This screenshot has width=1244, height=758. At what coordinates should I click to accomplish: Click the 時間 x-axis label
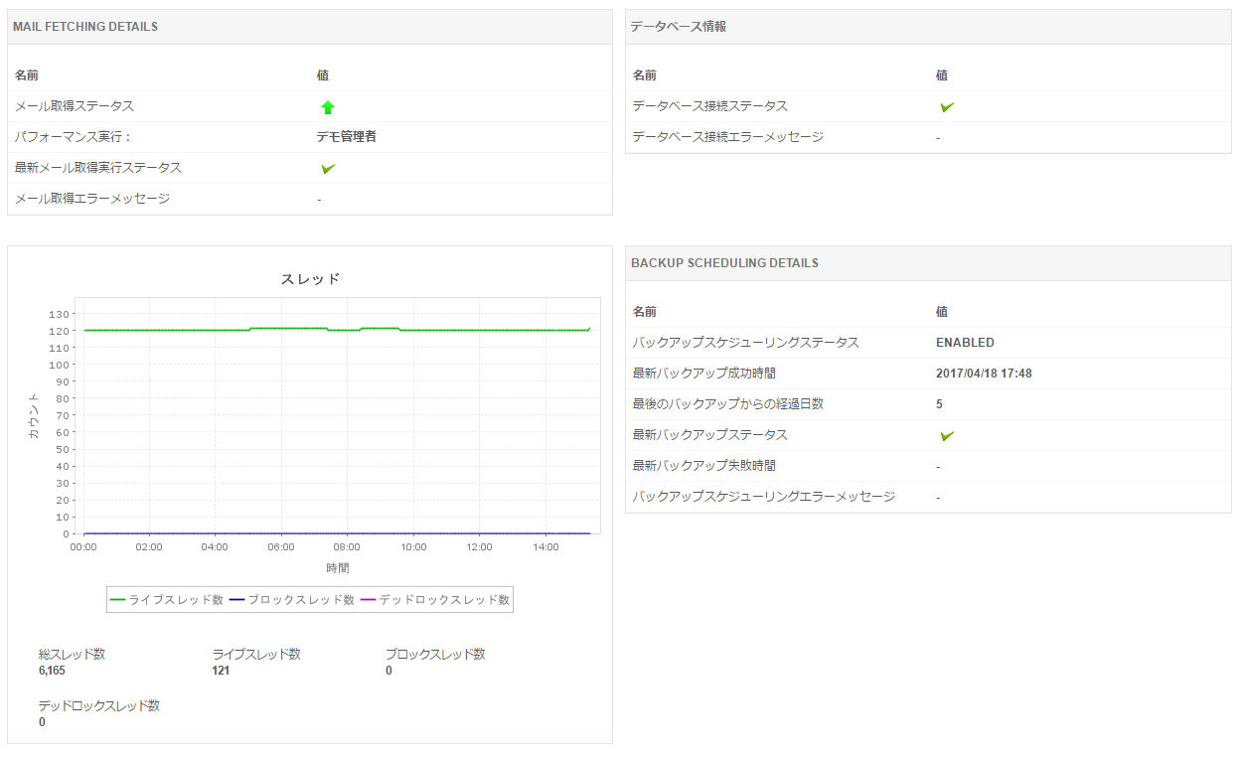coord(338,568)
